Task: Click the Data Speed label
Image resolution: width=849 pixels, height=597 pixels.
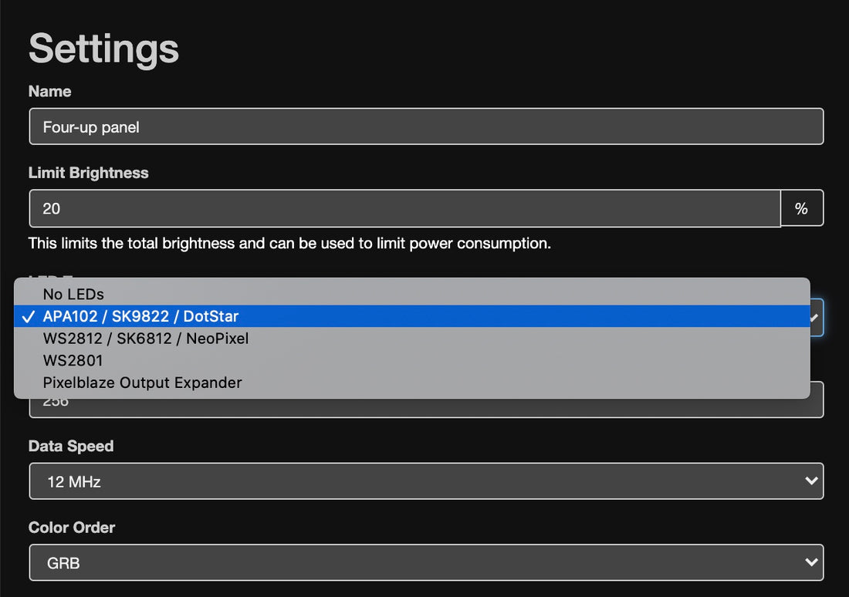Action: pyautogui.click(x=71, y=446)
